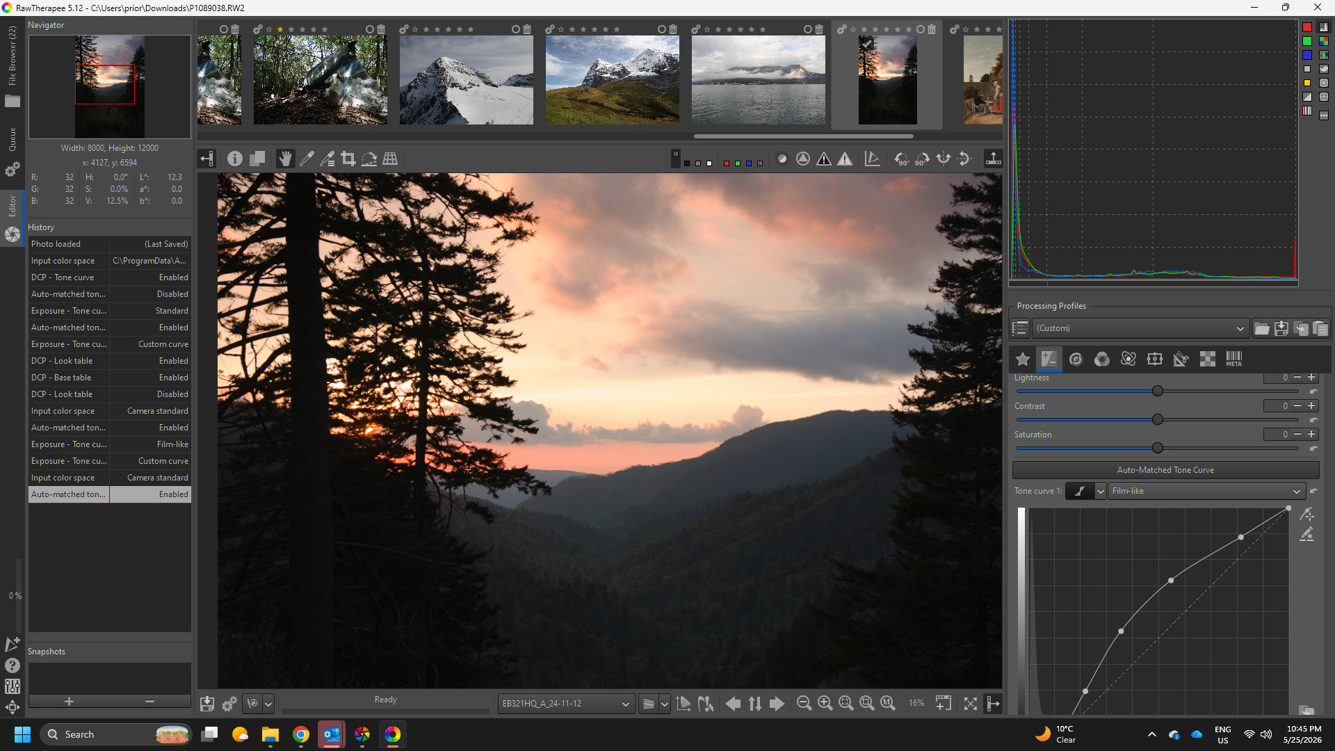Save current image icon in bottom toolbar
The image size is (1335, 751).
(x=207, y=704)
